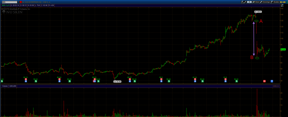This screenshot has height=117, width=288.
Task: Click the blue question mark event icon
Action: (272, 81)
